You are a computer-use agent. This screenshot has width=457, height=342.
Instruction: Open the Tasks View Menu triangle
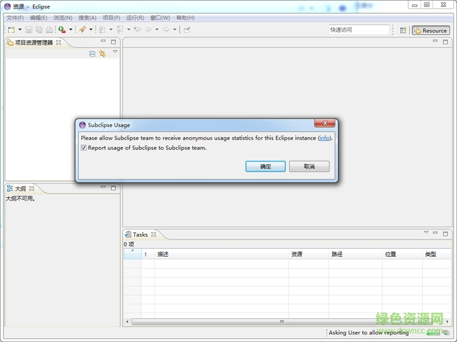tap(426, 232)
